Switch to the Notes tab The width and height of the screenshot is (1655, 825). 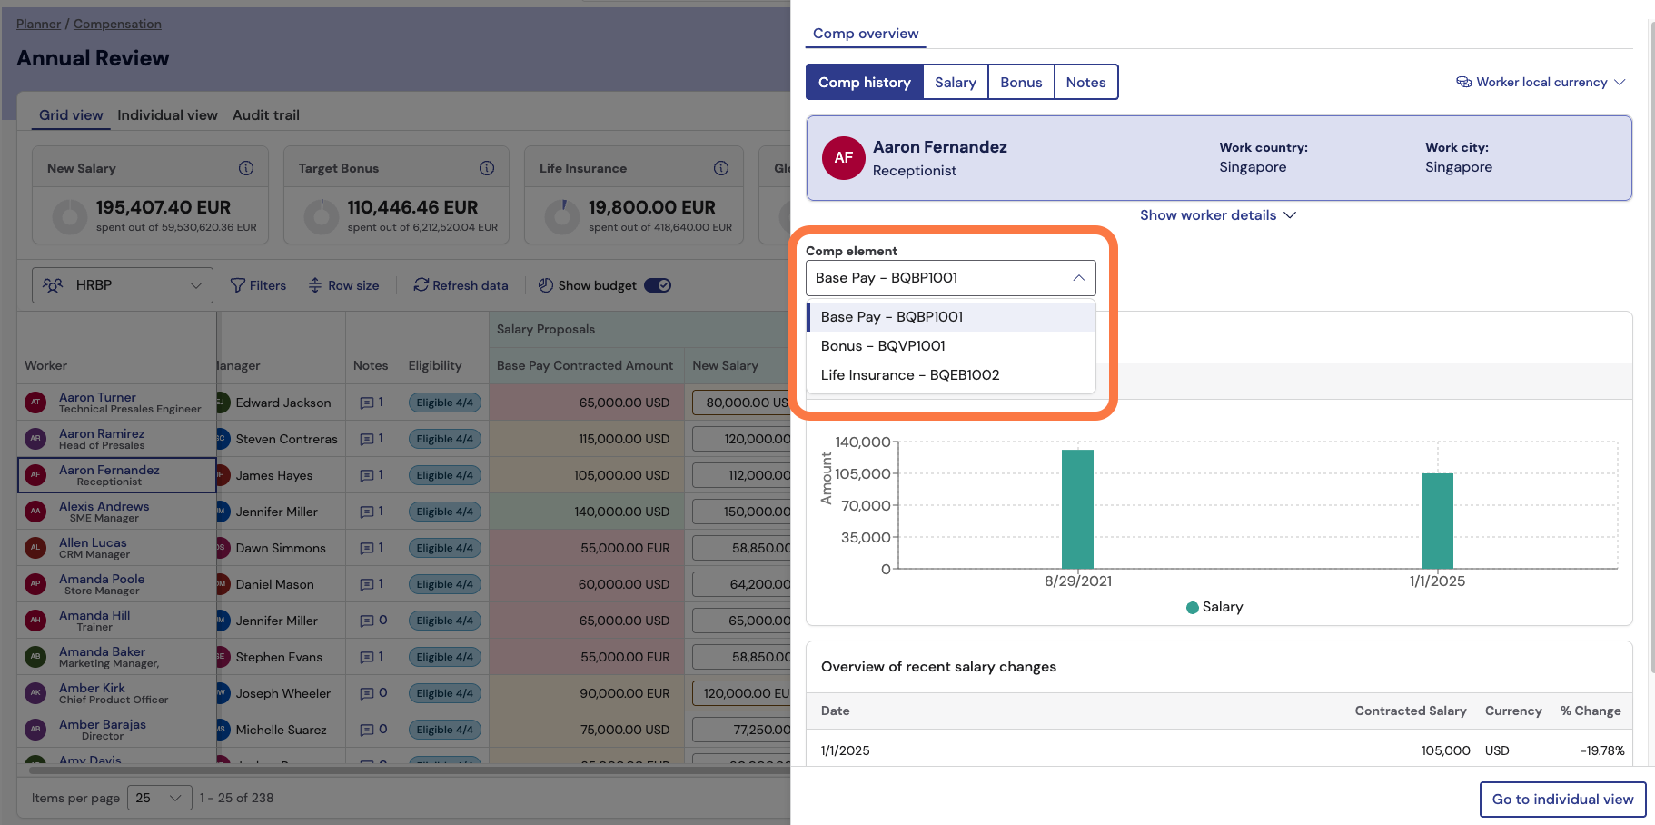[1085, 82]
